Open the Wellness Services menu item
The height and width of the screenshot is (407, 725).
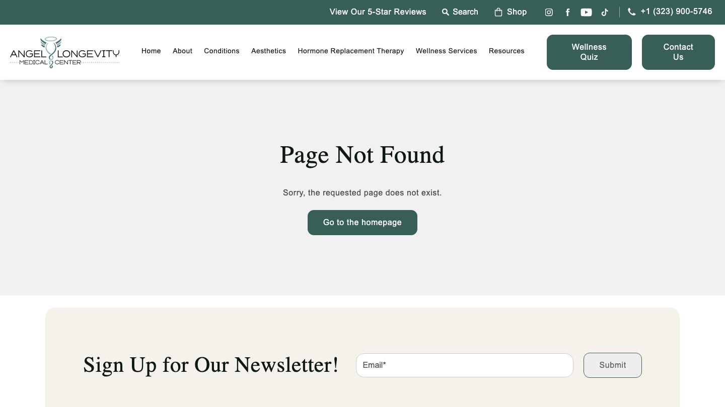(x=447, y=51)
